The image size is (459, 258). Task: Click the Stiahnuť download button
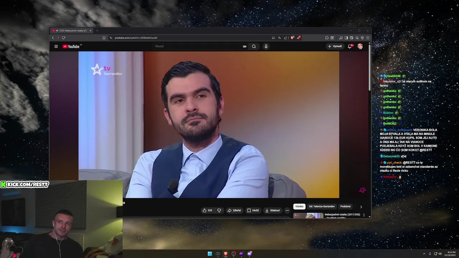pos(272,210)
